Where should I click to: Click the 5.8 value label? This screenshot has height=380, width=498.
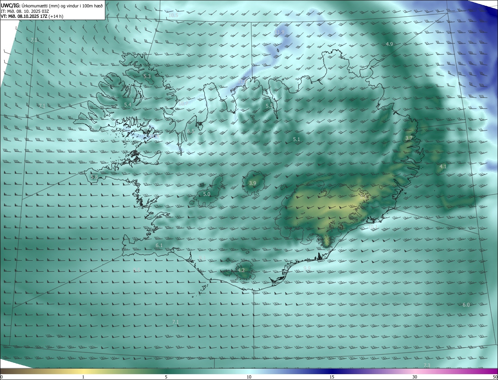coord(94,177)
